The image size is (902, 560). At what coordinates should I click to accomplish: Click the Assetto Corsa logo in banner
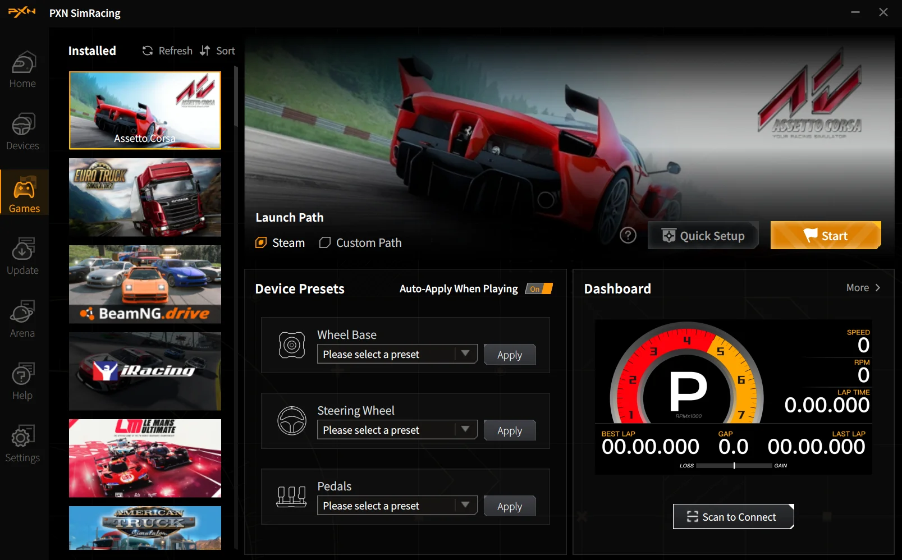pyautogui.click(x=811, y=94)
